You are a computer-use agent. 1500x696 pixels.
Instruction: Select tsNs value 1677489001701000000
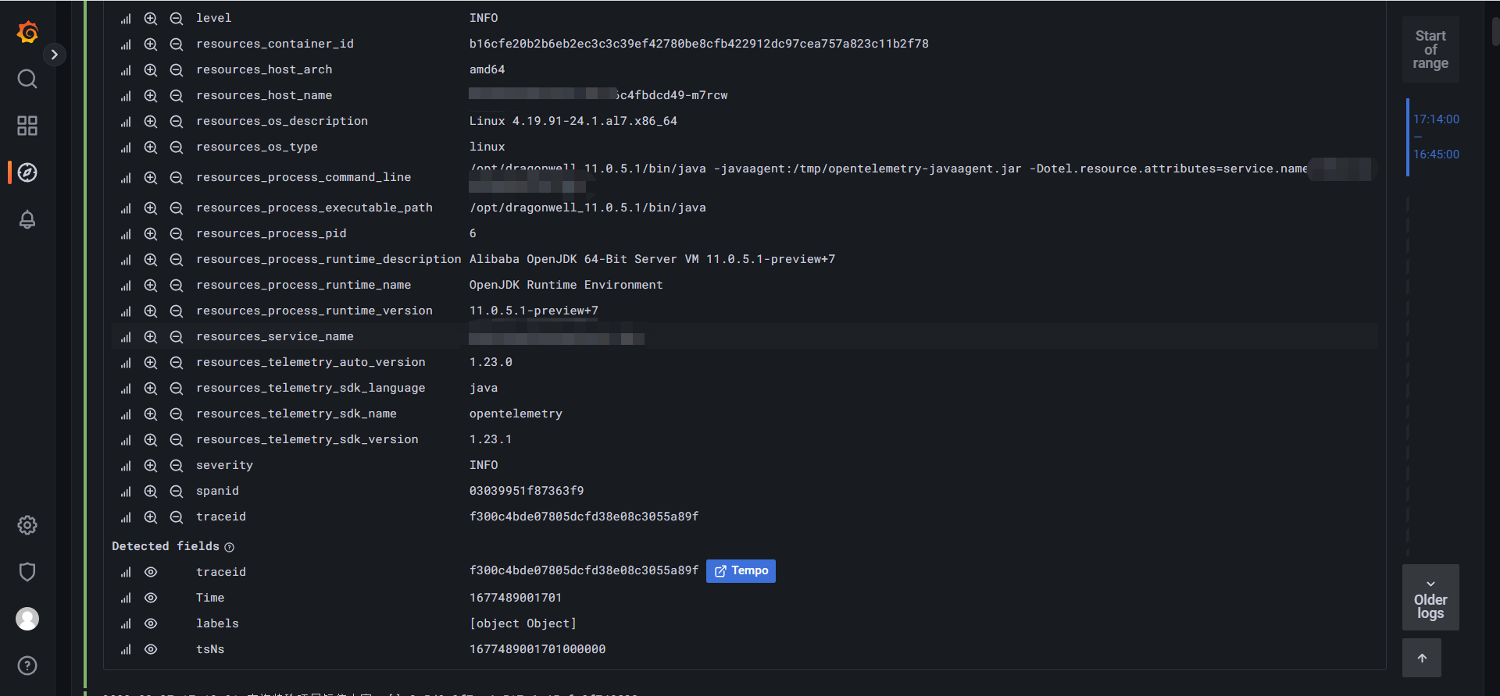(537, 649)
